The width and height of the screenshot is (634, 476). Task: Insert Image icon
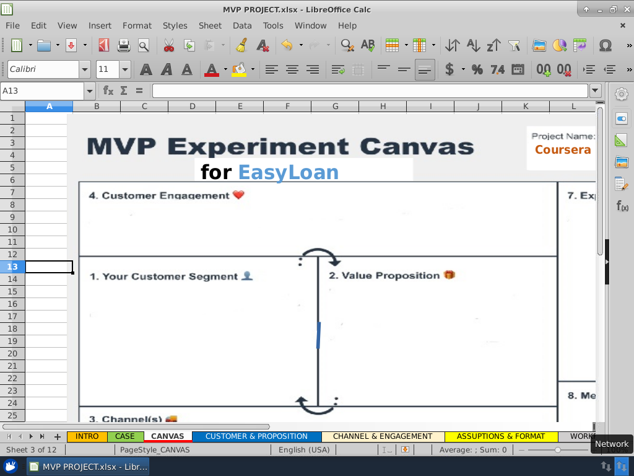[539, 45]
